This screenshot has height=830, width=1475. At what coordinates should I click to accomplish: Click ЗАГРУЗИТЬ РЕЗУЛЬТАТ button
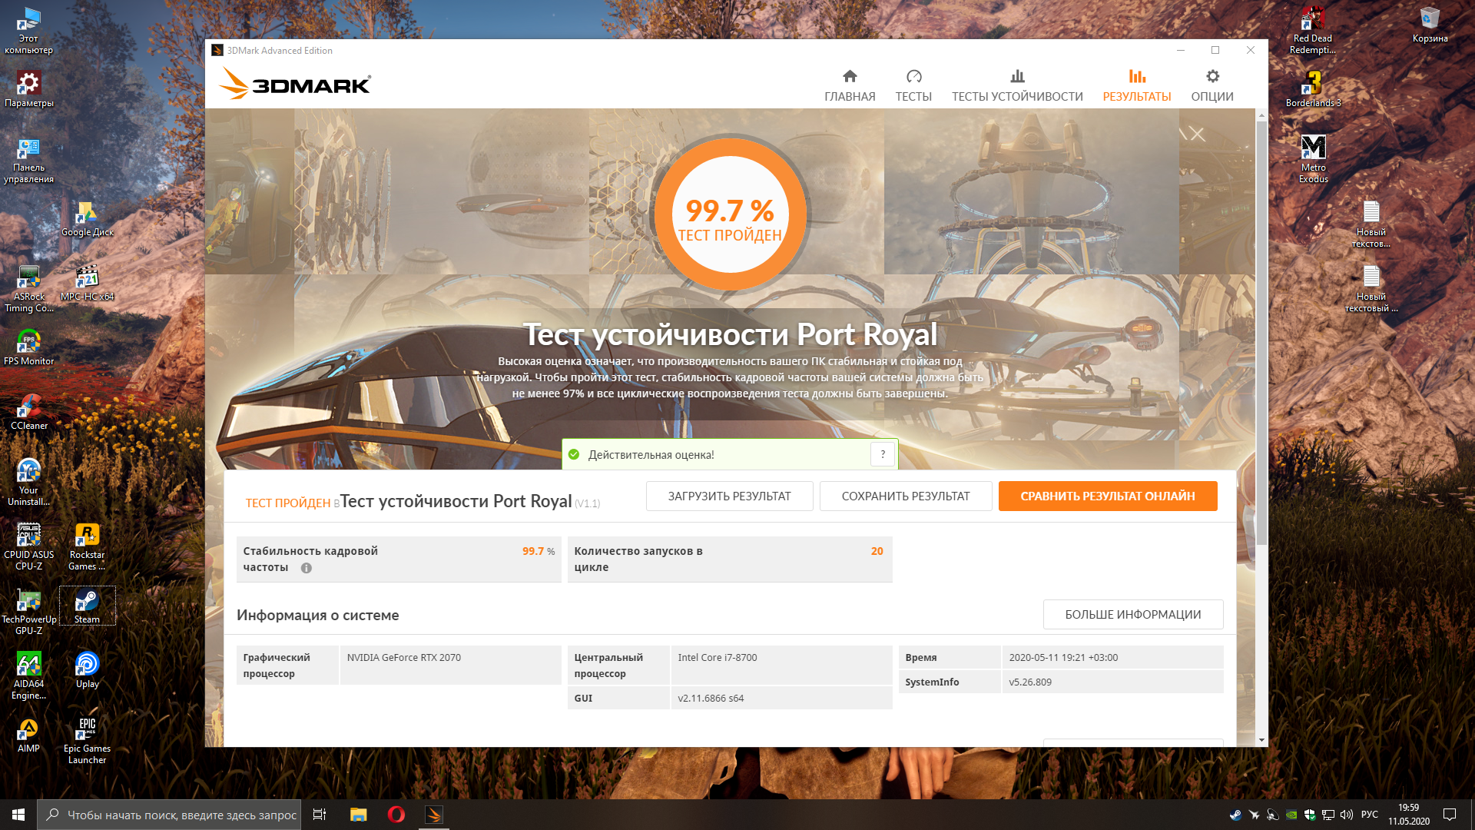(729, 496)
